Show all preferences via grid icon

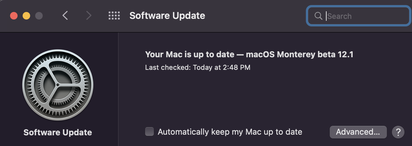[114, 15]
